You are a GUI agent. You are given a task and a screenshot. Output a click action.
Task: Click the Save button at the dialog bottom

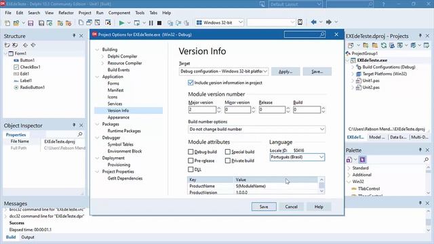pyautogui.click(x=264, y=207)
